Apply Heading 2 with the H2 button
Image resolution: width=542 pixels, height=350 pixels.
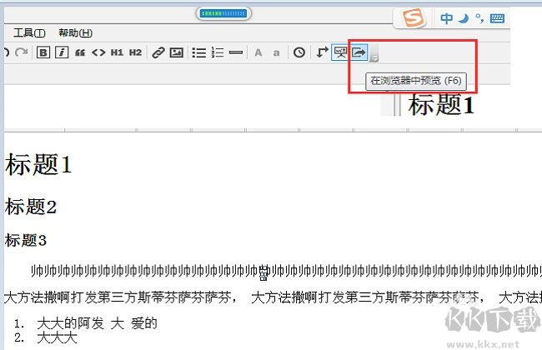[x=135, y=52]
